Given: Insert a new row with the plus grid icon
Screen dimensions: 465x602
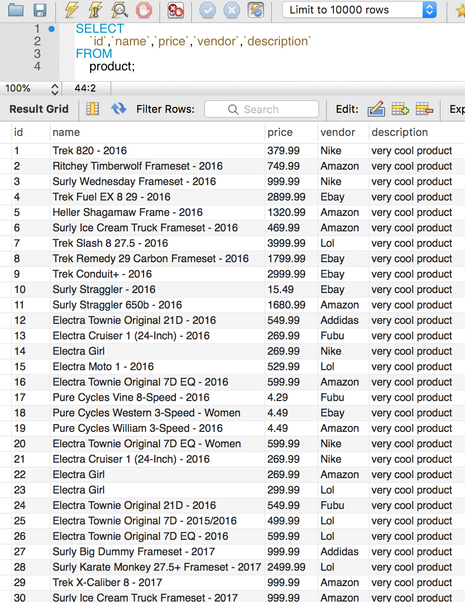Looking at the screenshot, I should click(x=400, y=109).
